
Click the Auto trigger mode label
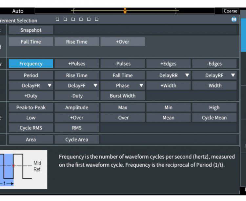[x=18, y=11]
